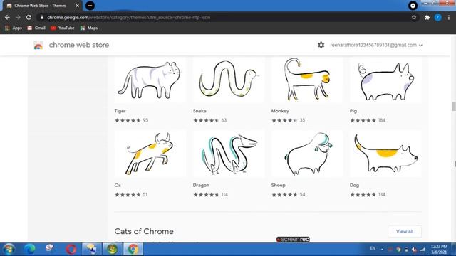Click the EN language indicator in tray

coord(373,248)
